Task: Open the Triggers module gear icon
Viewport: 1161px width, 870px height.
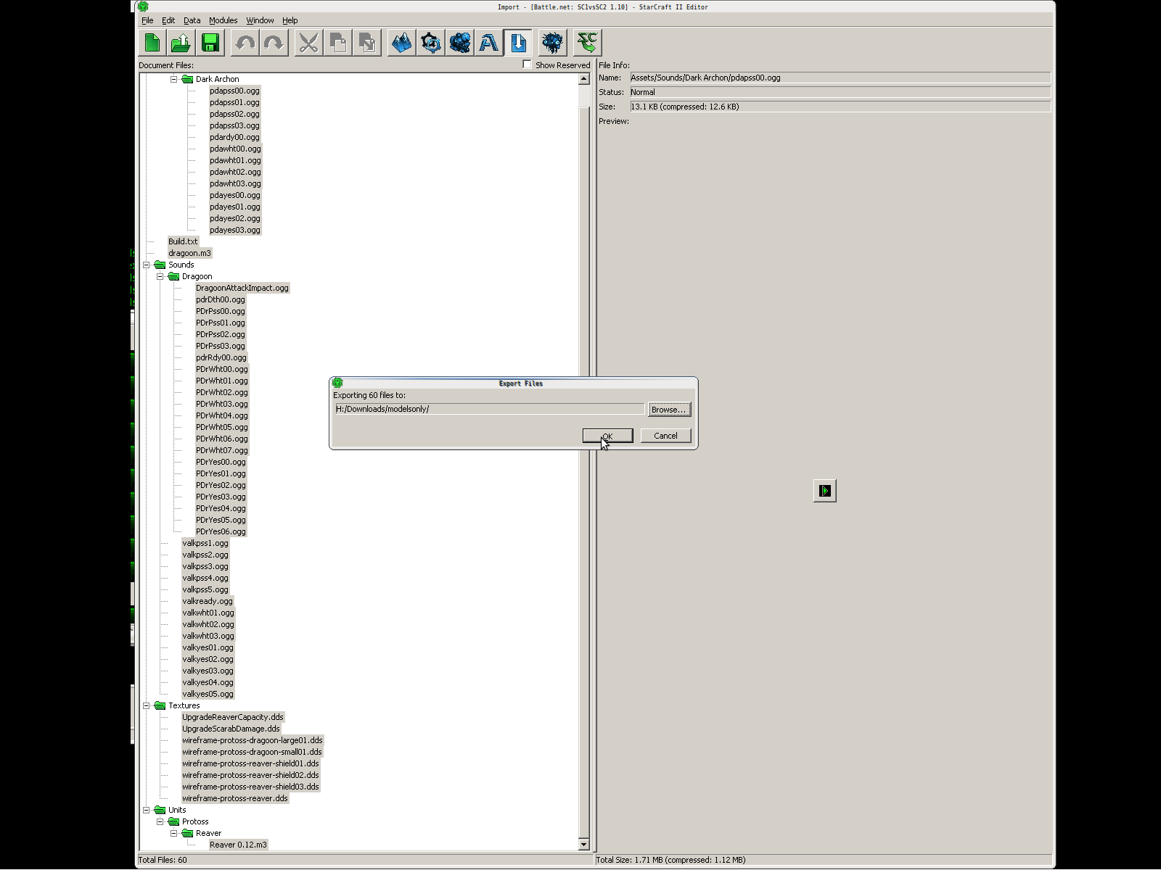Action: (431, 43)
